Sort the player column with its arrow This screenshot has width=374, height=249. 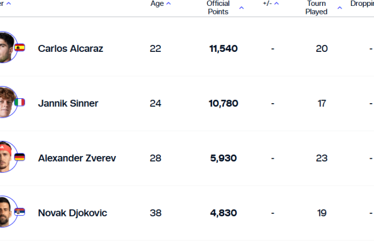[9, 4]
